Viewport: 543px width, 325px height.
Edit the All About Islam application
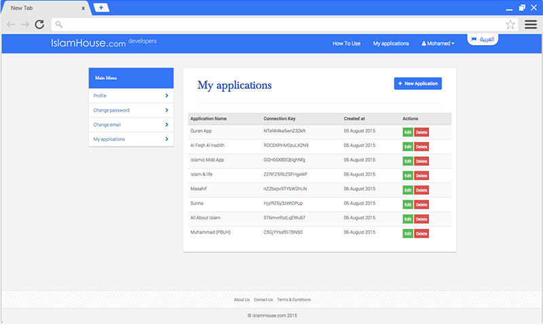tap(408, 219)
